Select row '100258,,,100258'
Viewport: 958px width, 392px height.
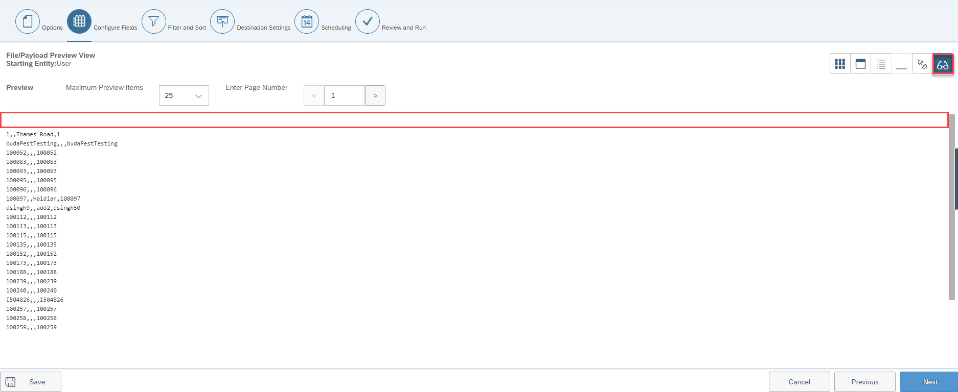click(32, 318)
